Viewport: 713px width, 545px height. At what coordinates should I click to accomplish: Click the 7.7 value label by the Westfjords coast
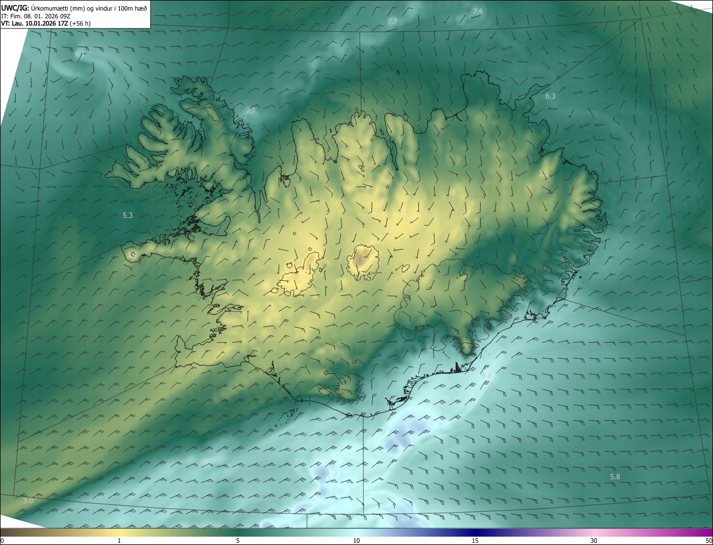point(250,111)
